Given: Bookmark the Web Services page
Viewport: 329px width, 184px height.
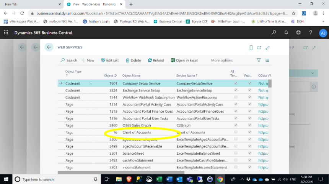Looking at the screenshot, I should tap(251, 48).
